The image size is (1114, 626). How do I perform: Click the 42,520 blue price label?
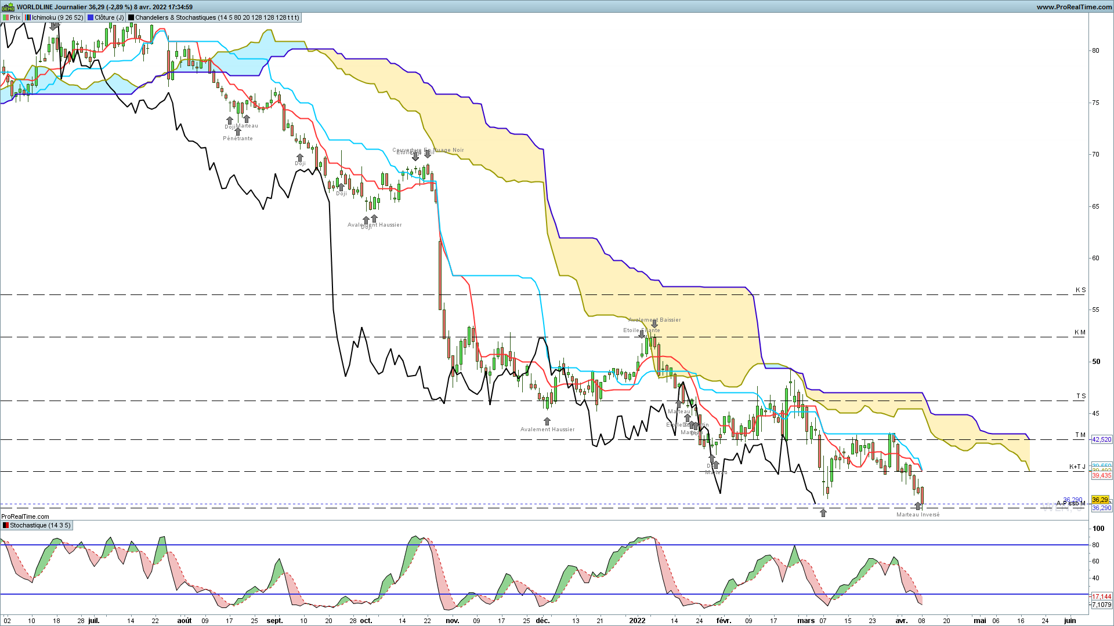(x=1102, y=439)
